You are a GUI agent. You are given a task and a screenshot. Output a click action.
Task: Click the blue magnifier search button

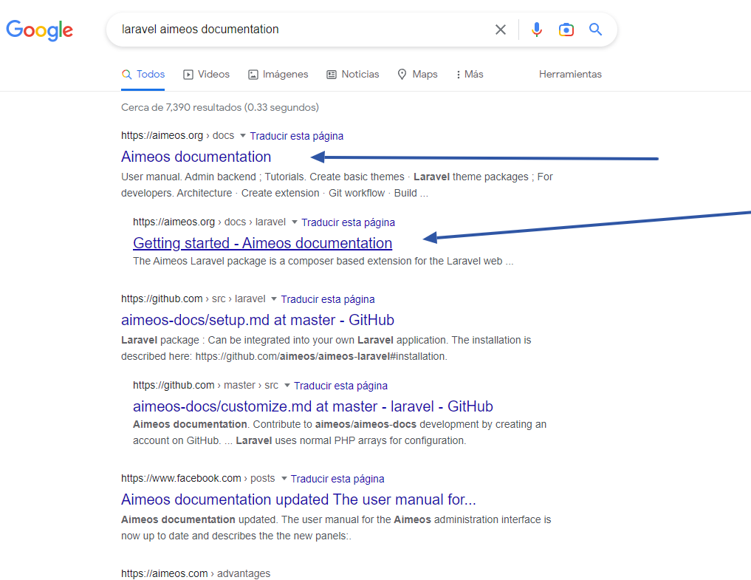[595, 30]
